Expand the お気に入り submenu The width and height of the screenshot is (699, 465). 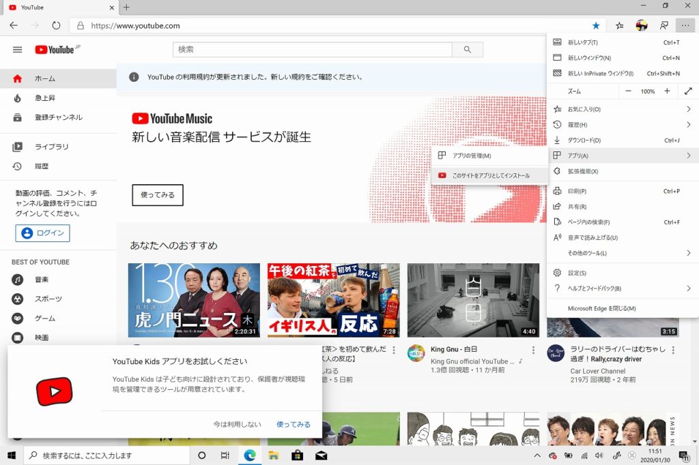click(623, 109)
